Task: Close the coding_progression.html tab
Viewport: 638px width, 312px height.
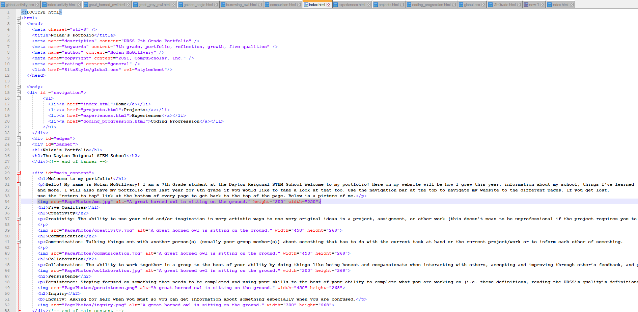Action: point(454,5)
